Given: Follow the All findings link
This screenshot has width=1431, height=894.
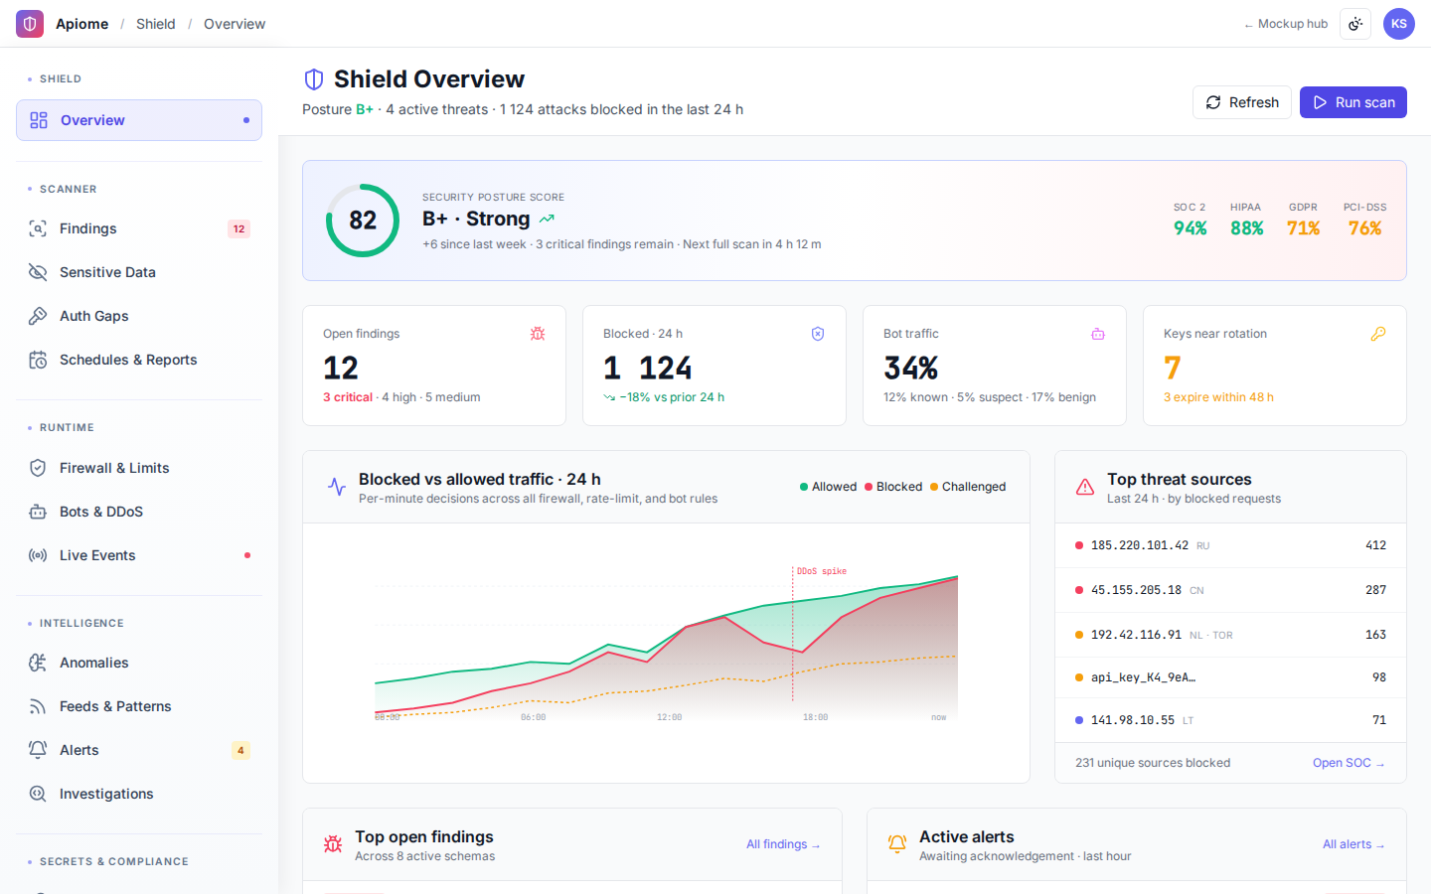Looking at the screenshot, I should pos(783,844).
